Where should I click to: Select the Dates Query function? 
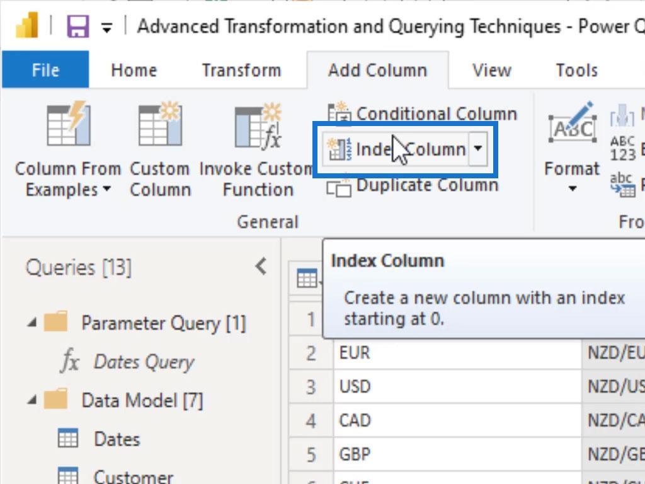(144, 362)
